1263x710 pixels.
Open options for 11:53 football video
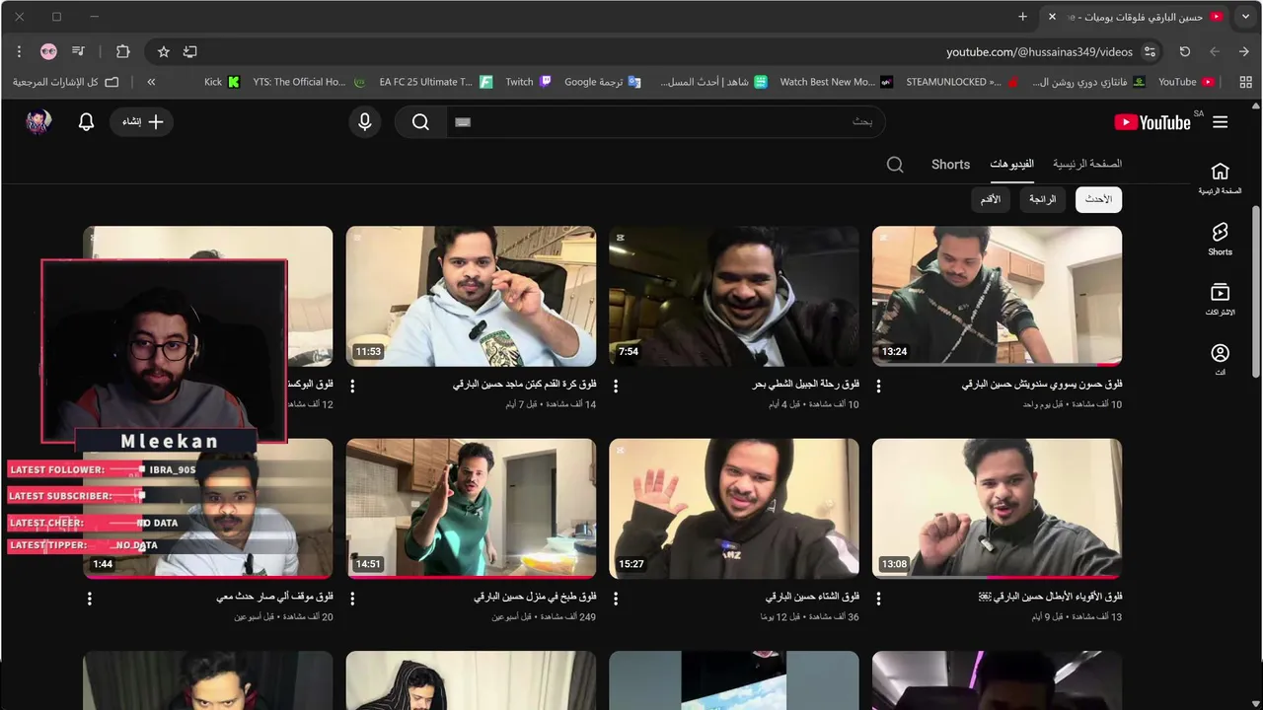coord(352,387)
